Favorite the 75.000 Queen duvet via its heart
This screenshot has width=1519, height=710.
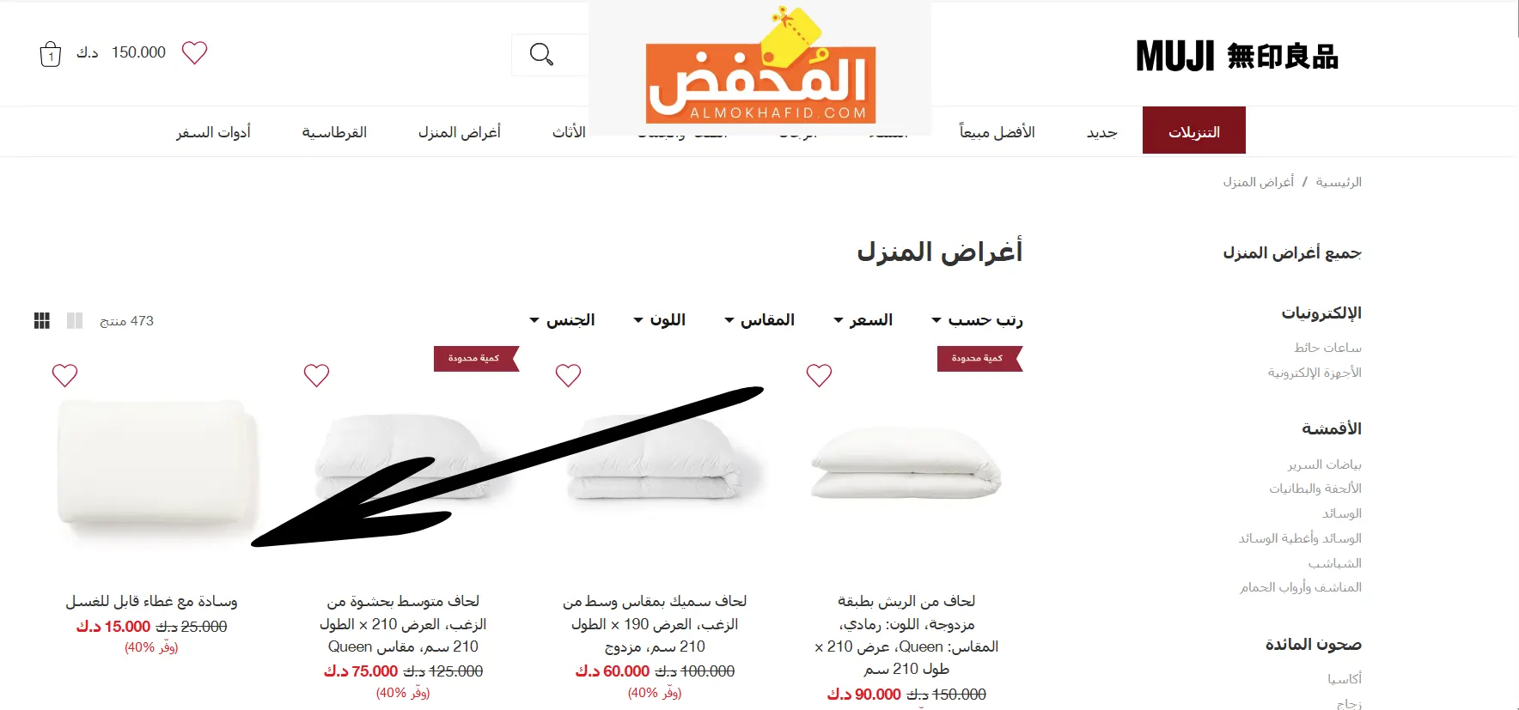(317, 375)
